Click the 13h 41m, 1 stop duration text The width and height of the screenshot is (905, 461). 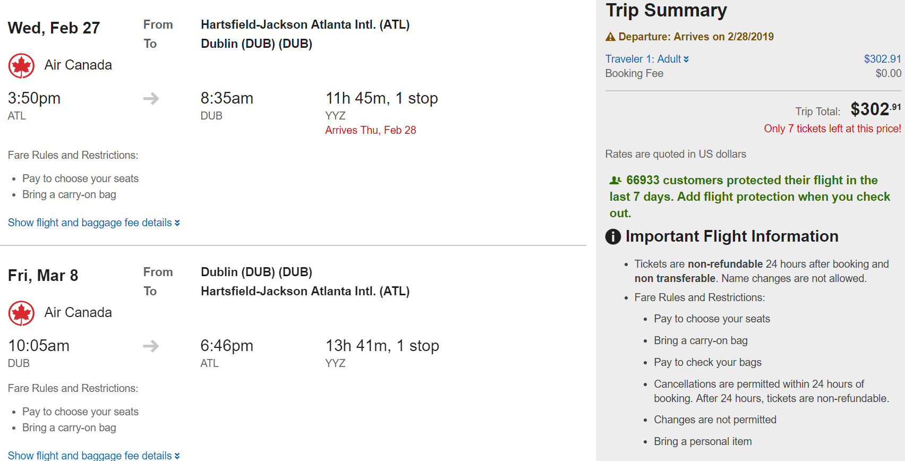click(382, 346)
